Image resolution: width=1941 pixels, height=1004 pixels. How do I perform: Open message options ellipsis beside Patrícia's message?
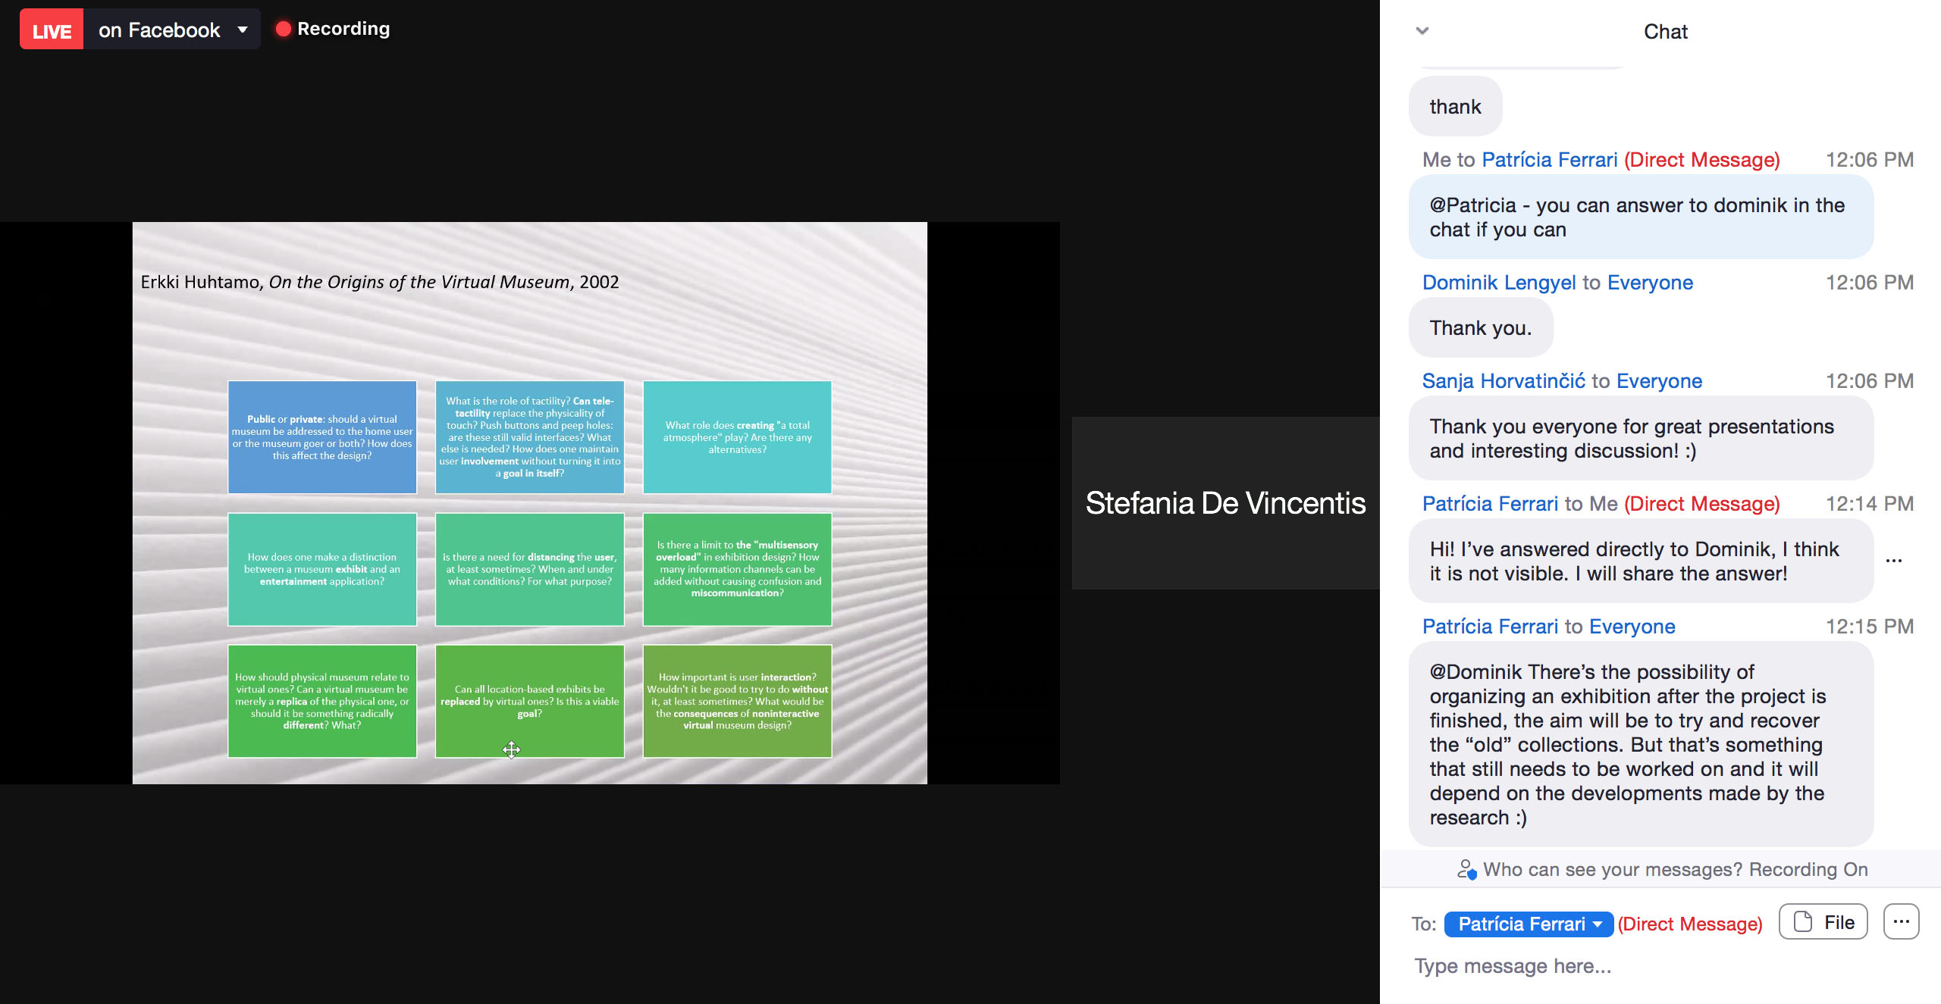point(1893,561)
